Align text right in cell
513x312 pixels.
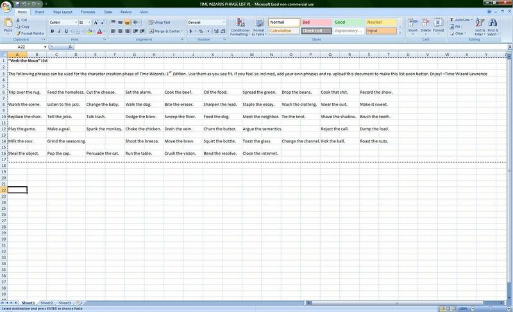coord(127,31)
